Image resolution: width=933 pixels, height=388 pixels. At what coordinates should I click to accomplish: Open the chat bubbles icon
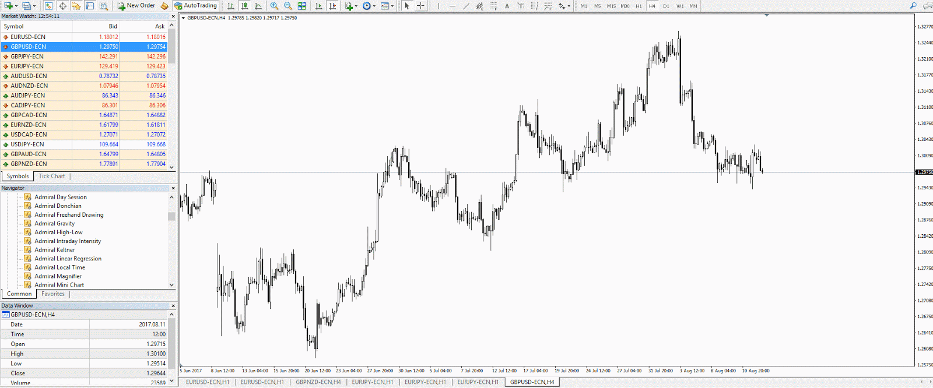pyautogui.click(x=927, y=6)
